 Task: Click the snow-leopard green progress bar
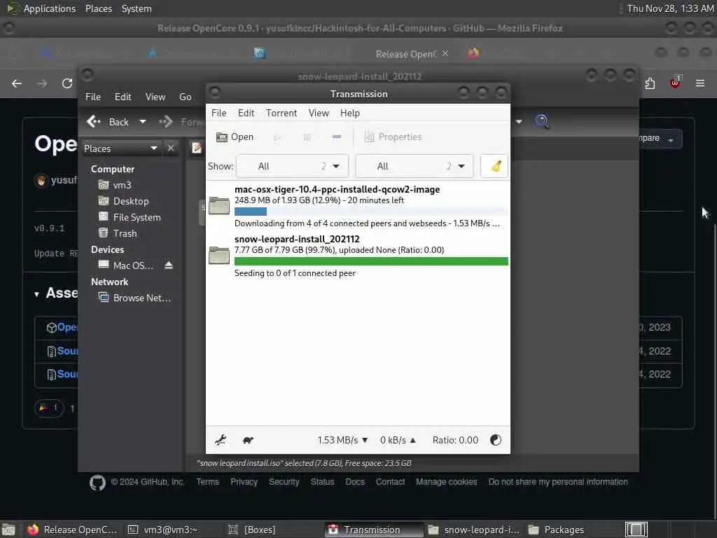point(371,261)
